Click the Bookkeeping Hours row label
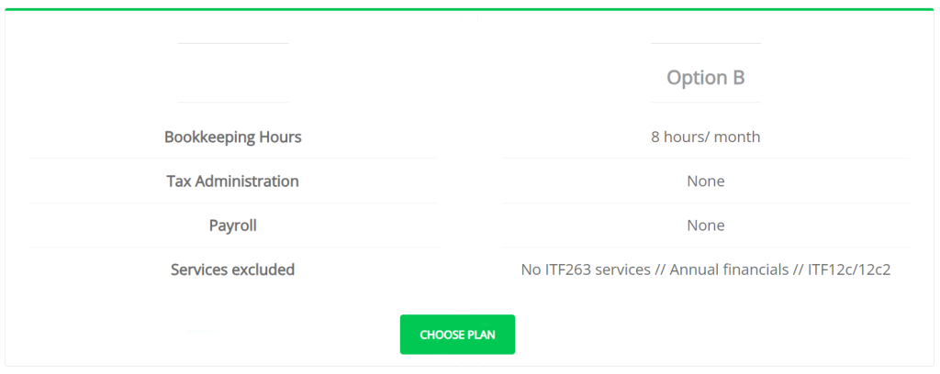Image resolution: width=940 pixels, height=374 pixels. [232, 137]
